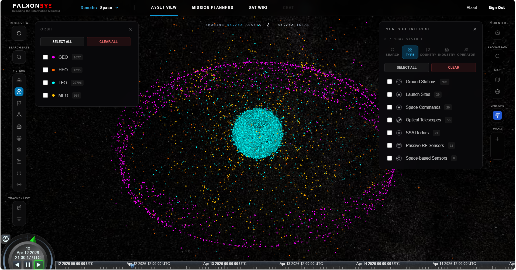This screenshot has height=270, width=516.
Task: Open the radio signal filter icon
Action: pos(19,184)
